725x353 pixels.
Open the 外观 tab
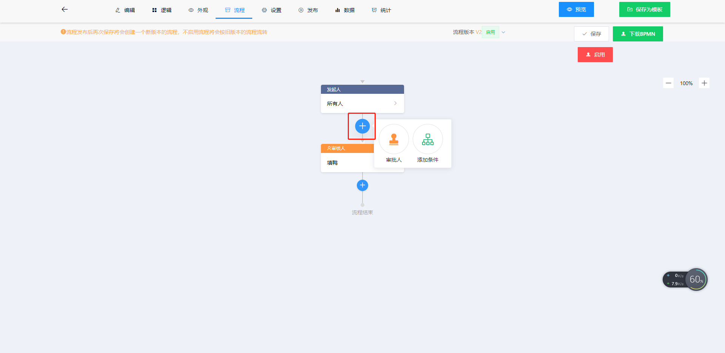click(198, 10)
